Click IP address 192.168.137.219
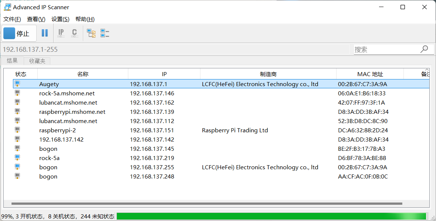 [x=152, y=158]
